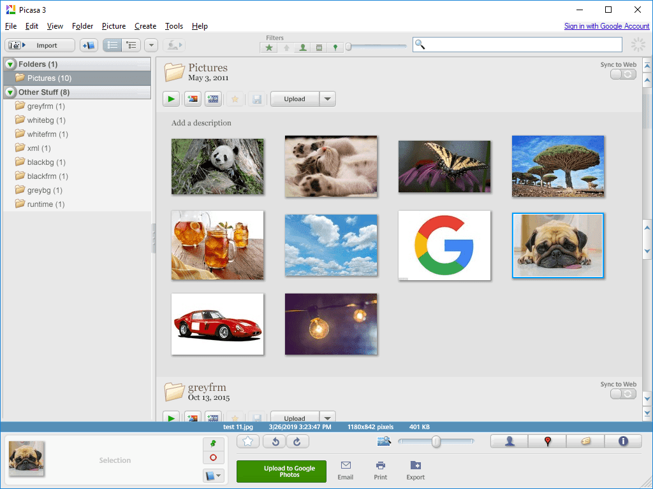Viewport: 653px width, 489px height.
Task: Select the red sports car thumbnail
Action: 217,324
